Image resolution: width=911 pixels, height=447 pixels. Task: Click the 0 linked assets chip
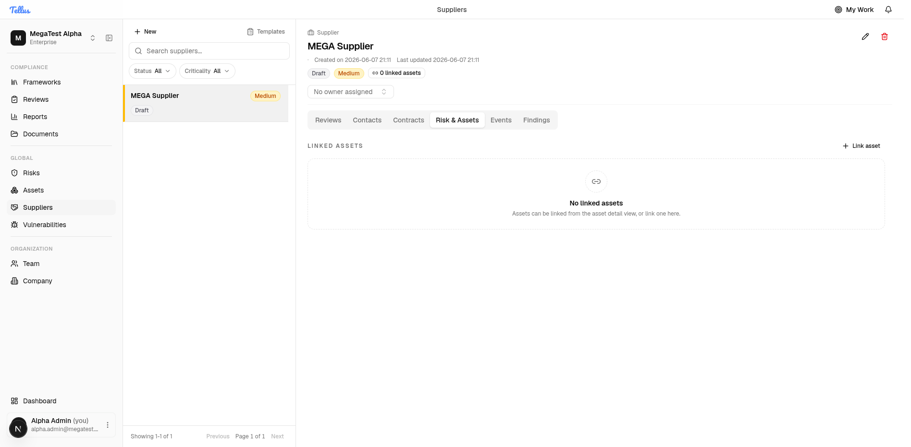[x=396, y=73]
